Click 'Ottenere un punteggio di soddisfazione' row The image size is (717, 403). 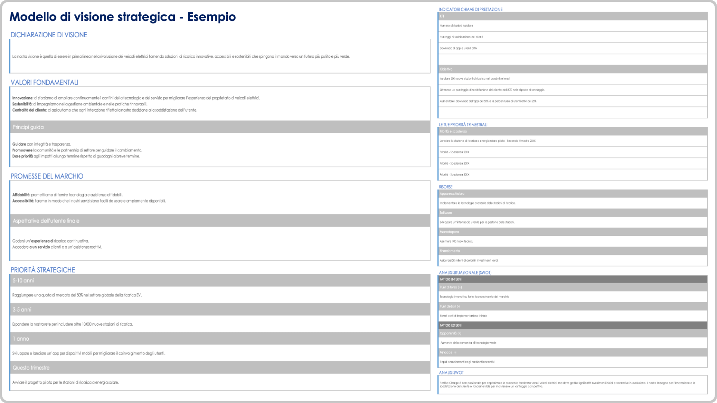(x=573, y=90)
